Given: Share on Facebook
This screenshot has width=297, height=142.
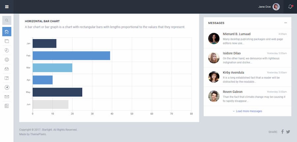Looking at the screenshot, I should (282, 132).
